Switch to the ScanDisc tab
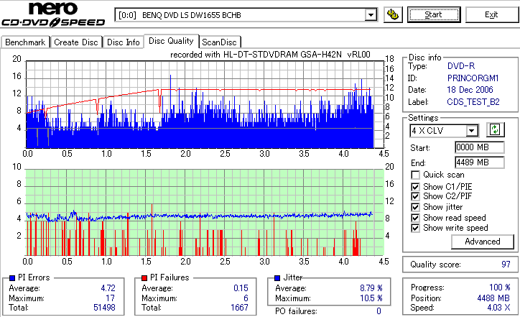 (x=219, y=42)
